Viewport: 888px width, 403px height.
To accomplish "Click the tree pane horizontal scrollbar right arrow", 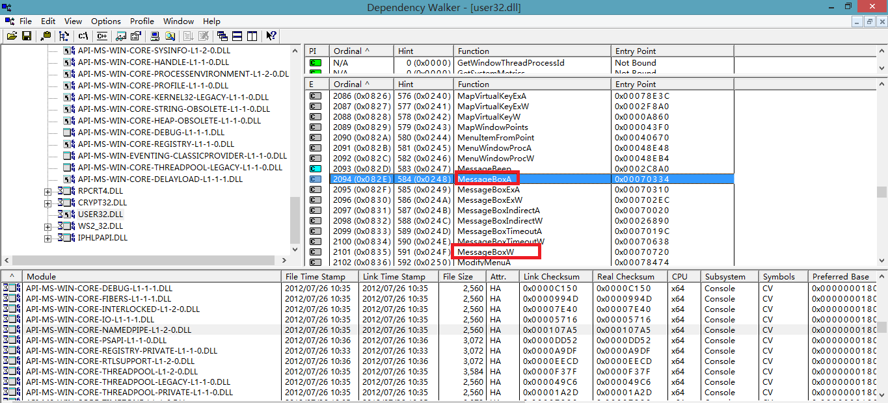I will [285, 260].
